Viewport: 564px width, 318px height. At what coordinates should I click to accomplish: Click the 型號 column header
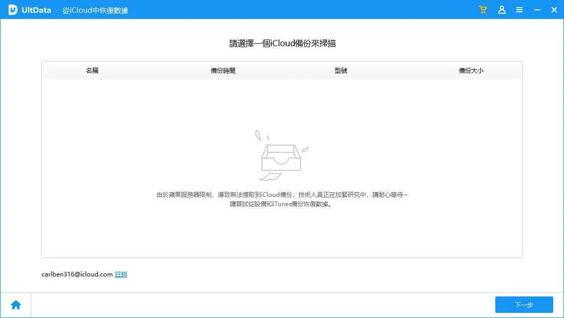[x=340, y=70]
